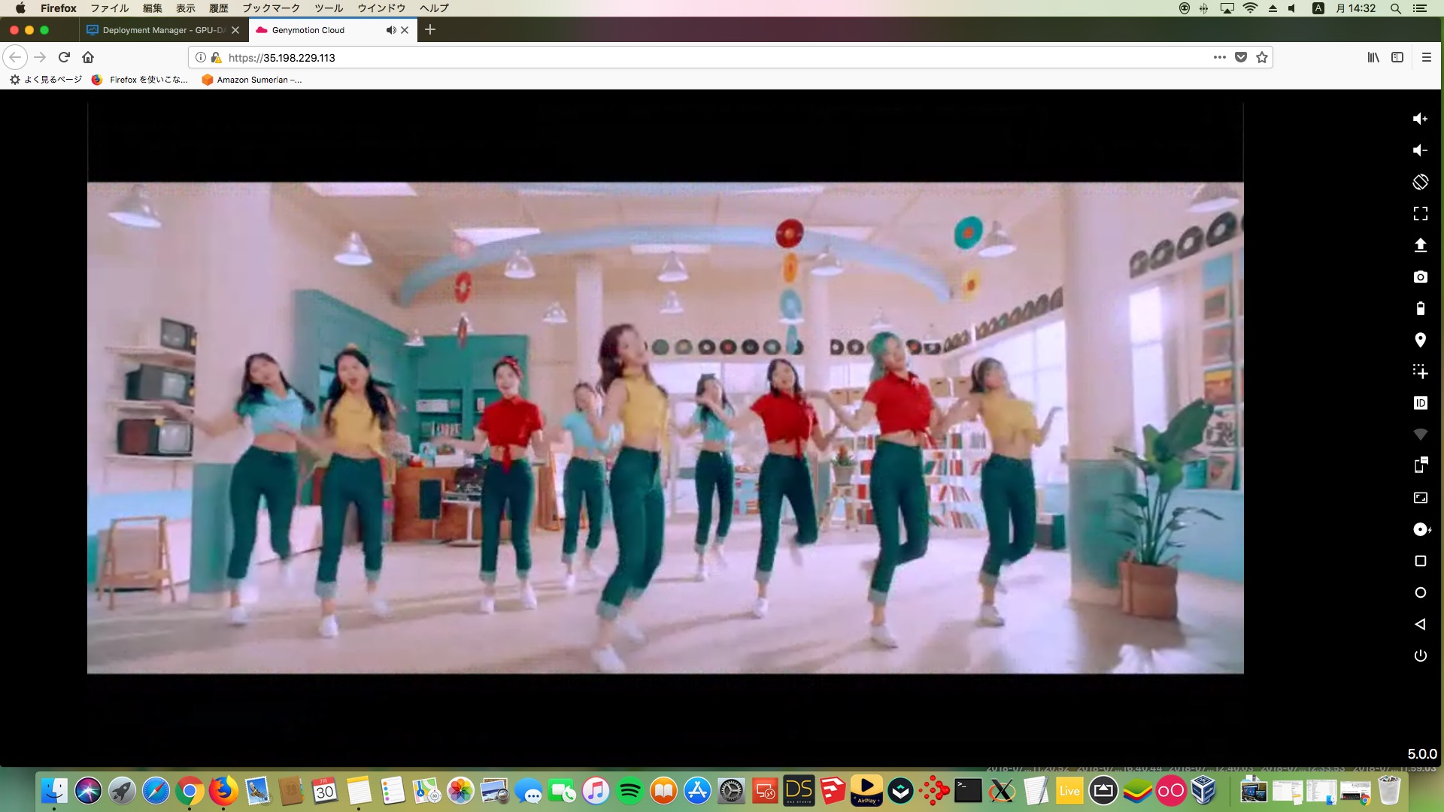Go forward to the next page
Image resolution: width=1444 pixels, height=812 pixels.
tap(40, 57)
